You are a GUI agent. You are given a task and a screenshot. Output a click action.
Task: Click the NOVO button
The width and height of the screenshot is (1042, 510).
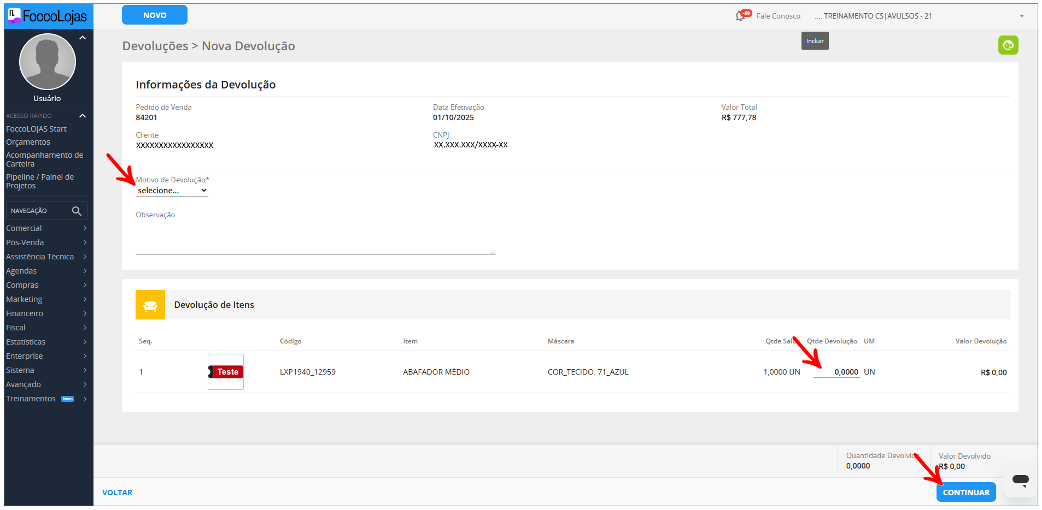155,15
